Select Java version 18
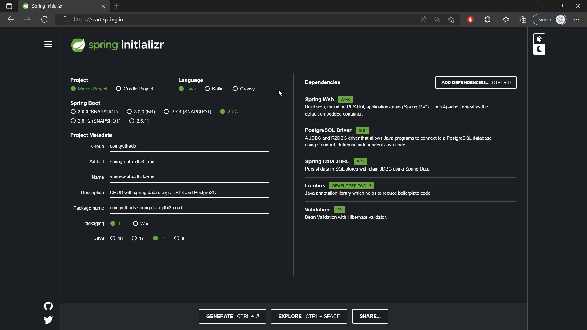 click(116, 238)
